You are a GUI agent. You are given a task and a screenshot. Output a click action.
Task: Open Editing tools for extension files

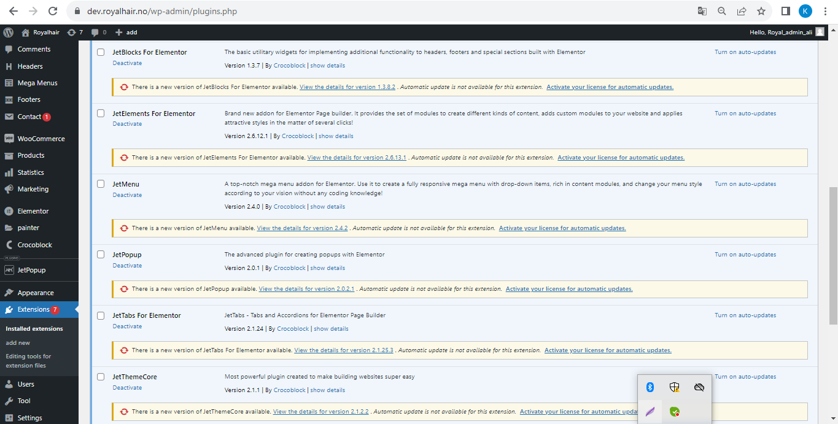point(28,361)
